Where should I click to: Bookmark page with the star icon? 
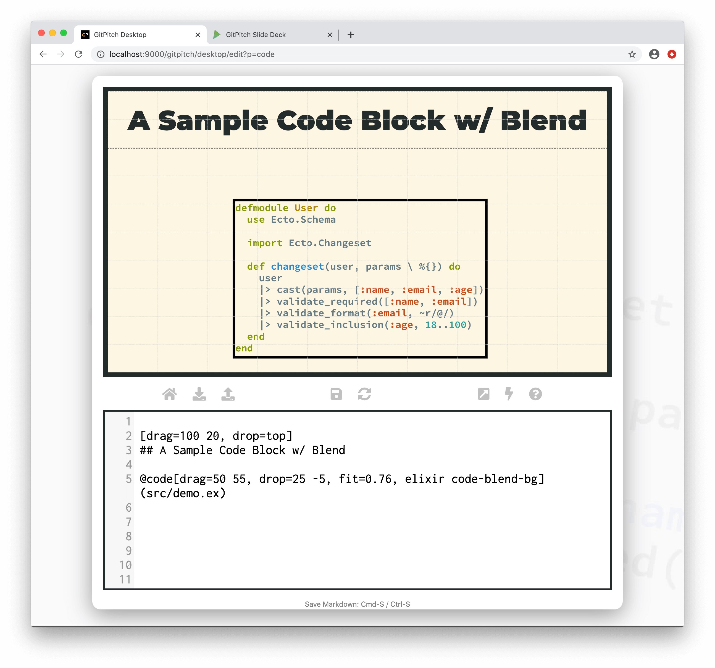click(632, 54)
